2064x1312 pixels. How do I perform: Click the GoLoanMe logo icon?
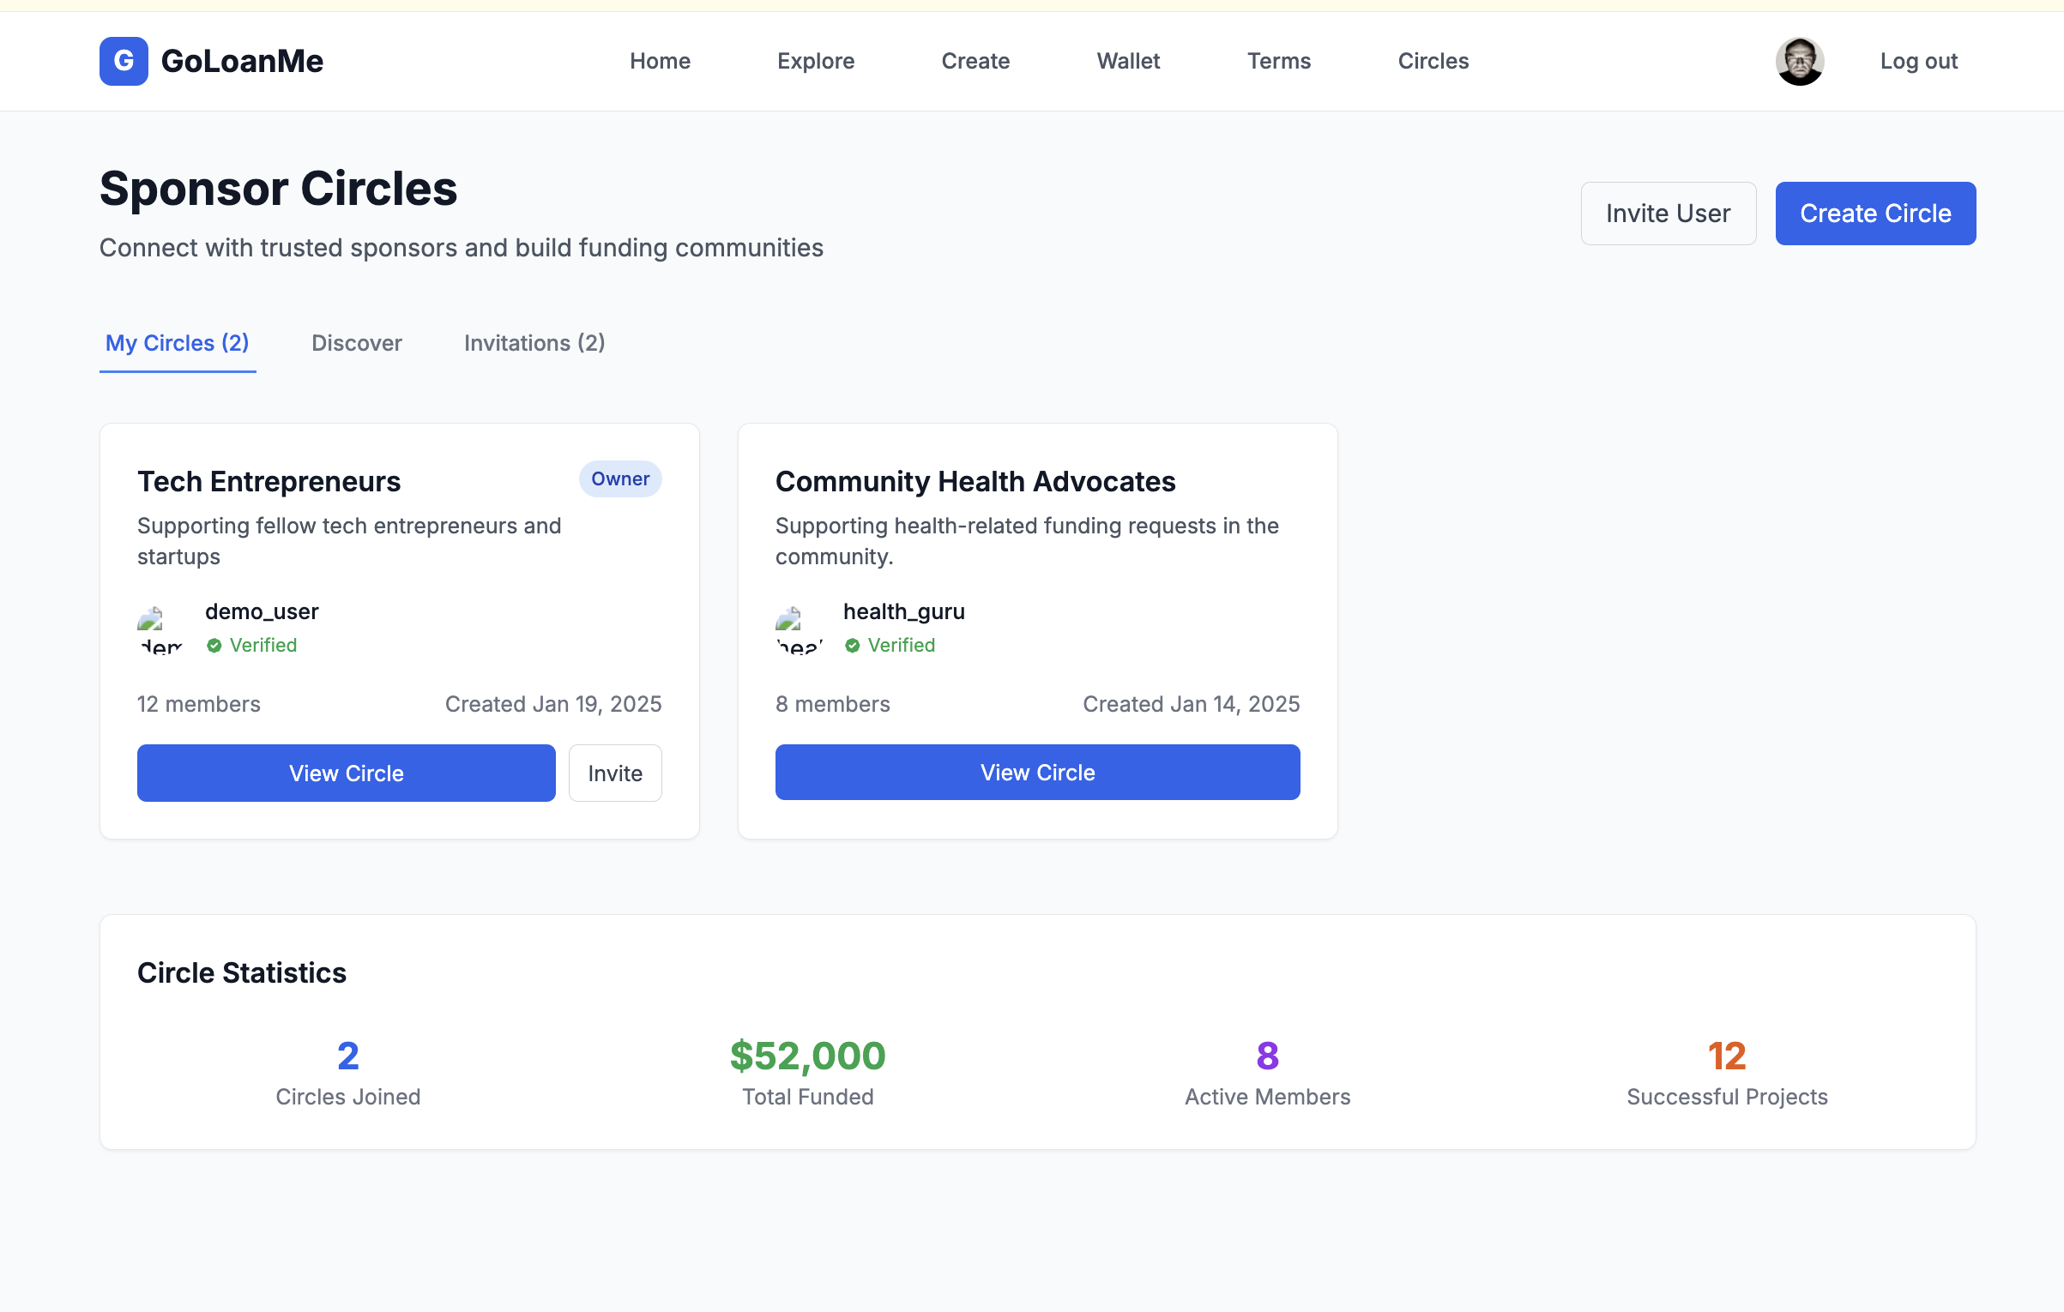point(124,61)
